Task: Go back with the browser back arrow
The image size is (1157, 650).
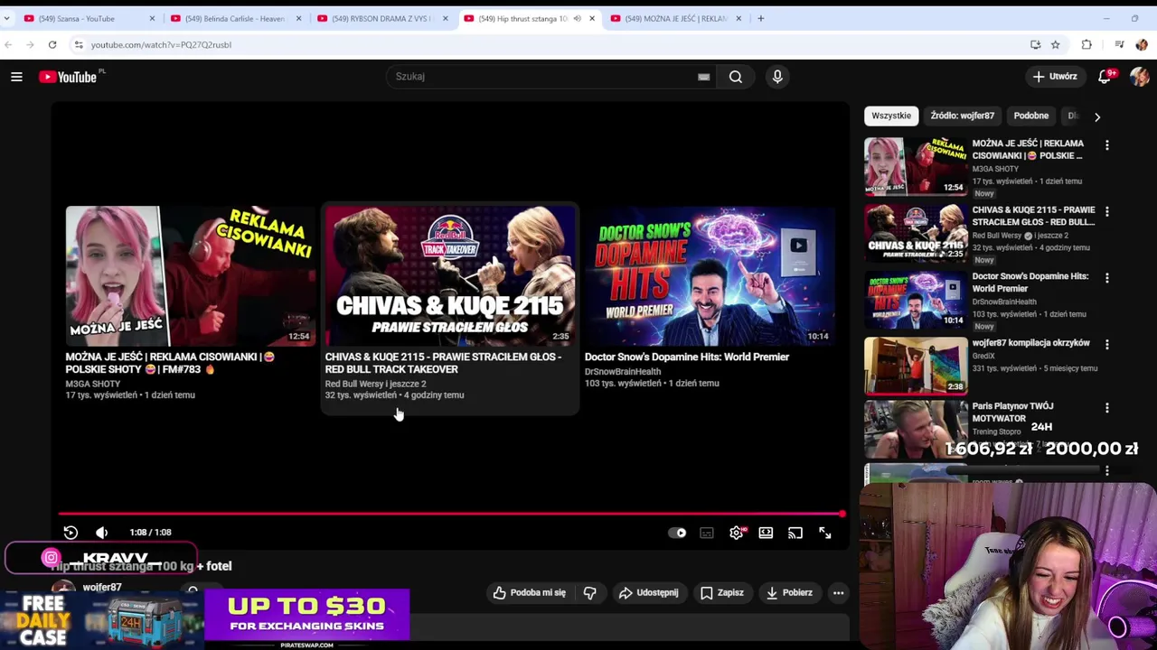Action: click(8, 44)
